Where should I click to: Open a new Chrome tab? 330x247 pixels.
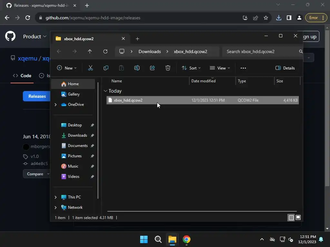(87, 5)
